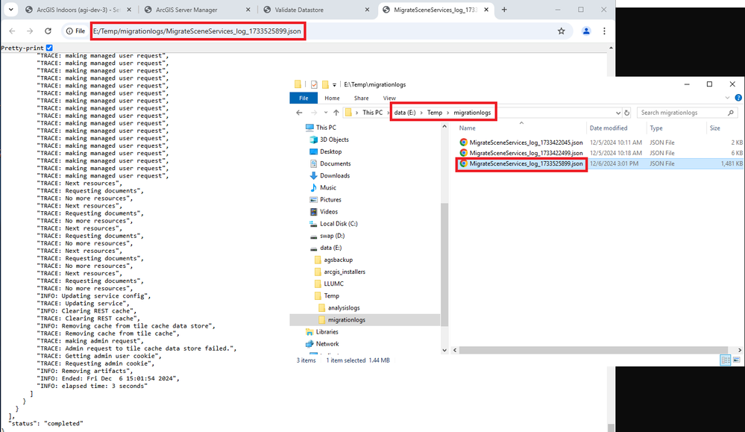Open Chrome profile avatar

click(x=586, y=31)
